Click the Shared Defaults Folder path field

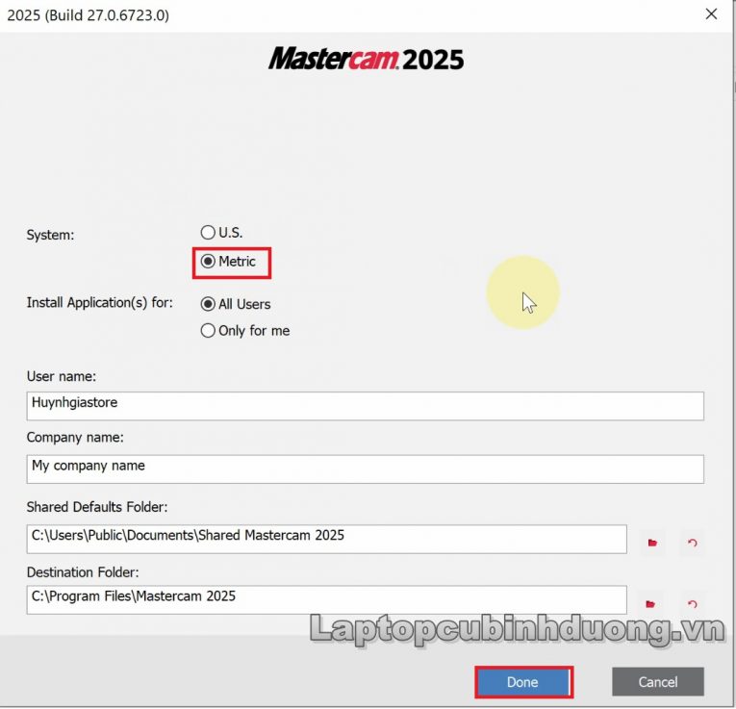click(x=326, y=539)
